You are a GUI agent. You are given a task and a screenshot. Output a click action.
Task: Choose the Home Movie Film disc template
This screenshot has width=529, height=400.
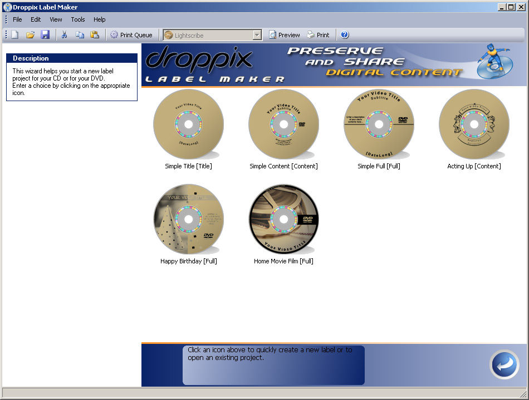click(284, 219)
